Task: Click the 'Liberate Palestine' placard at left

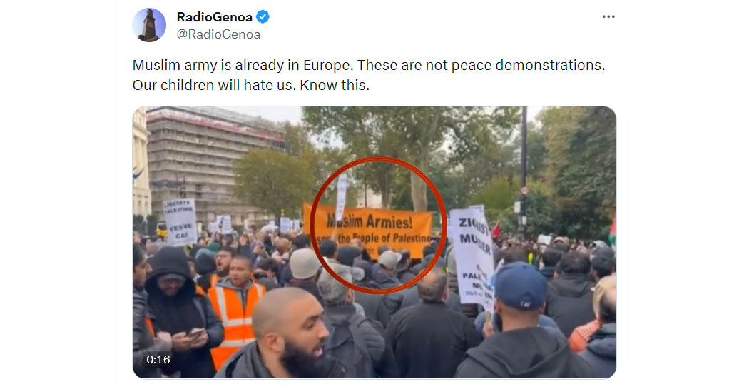Action: click(x=180, y=222)
